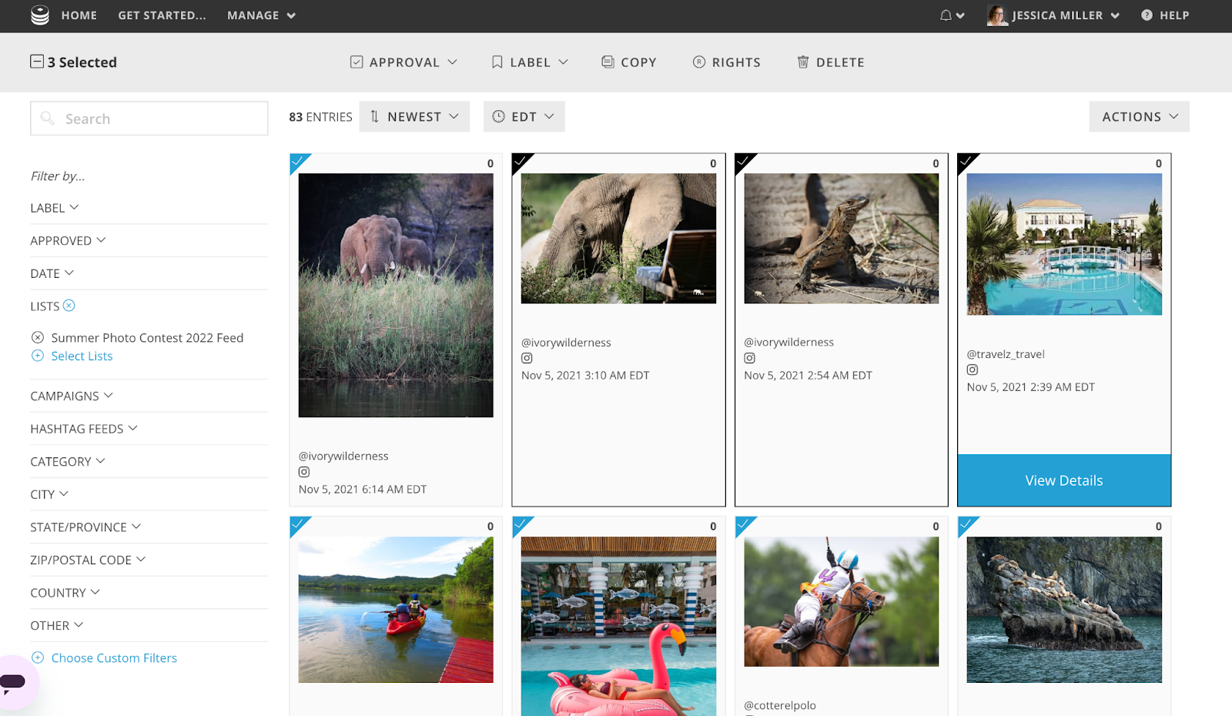This screenshot has width=1232, height=716.
Task: Expand the Actions dropdown
Action: click(x=1139, y=117)
